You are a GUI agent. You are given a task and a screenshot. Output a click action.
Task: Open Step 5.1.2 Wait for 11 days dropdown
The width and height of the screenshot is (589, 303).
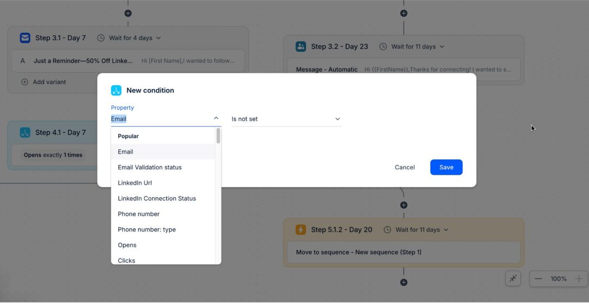pyautogui.click(x=422, y=230)
